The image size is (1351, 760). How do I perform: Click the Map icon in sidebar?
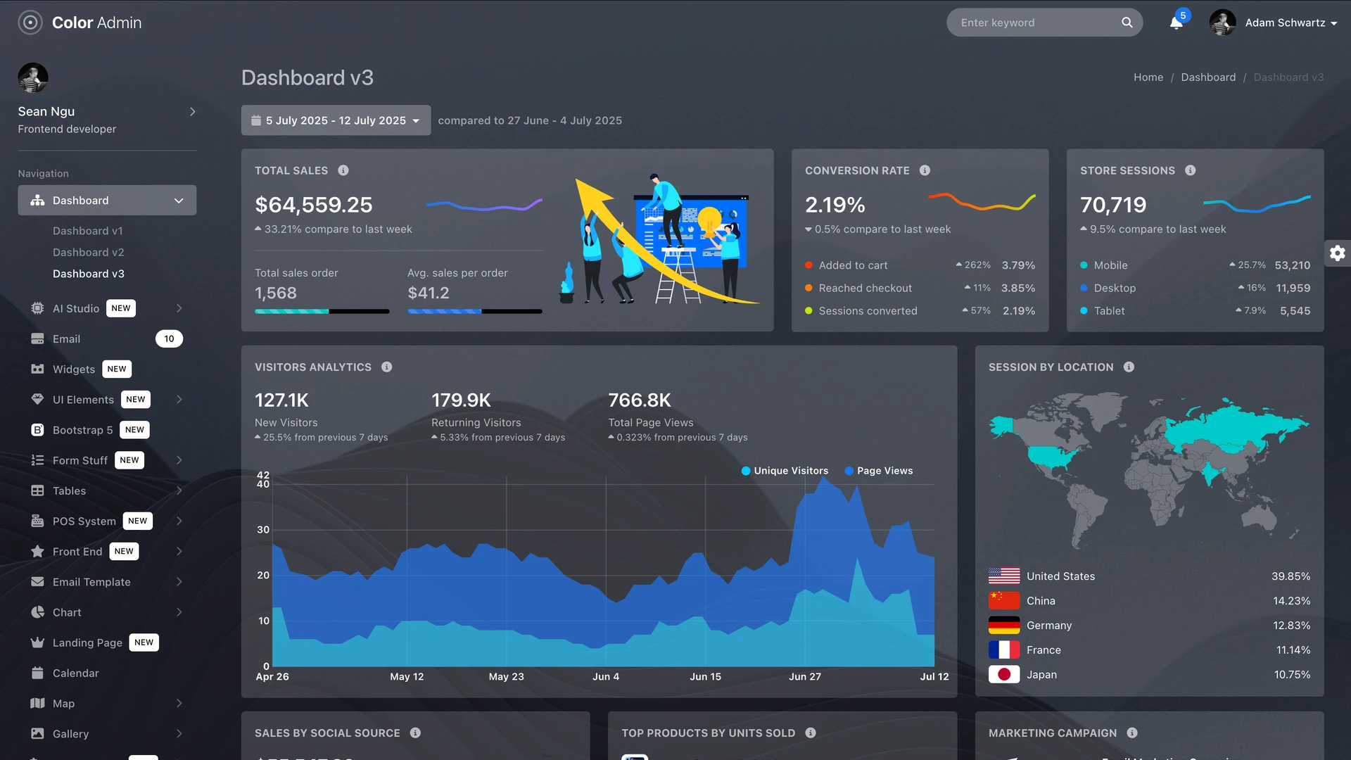pyautogui.click(x=37, y=703)
